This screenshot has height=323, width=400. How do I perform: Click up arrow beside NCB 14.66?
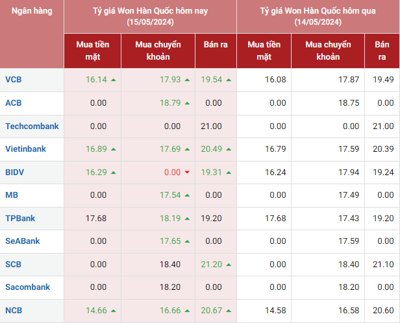(114, 311)
